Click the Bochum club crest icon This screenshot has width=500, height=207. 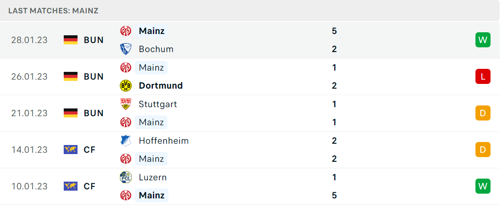coord(126,49)
